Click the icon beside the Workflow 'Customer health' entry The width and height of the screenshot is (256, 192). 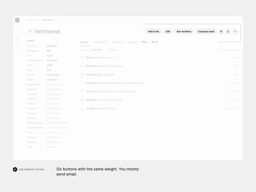click(82, 100)
